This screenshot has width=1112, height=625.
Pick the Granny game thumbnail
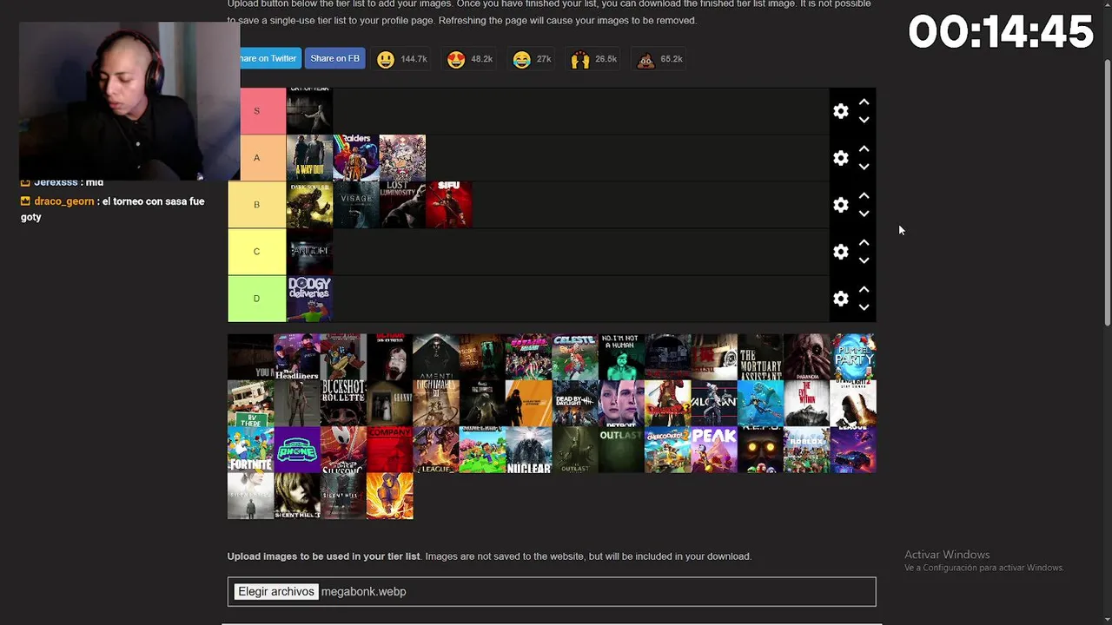(x=390, y=404)
